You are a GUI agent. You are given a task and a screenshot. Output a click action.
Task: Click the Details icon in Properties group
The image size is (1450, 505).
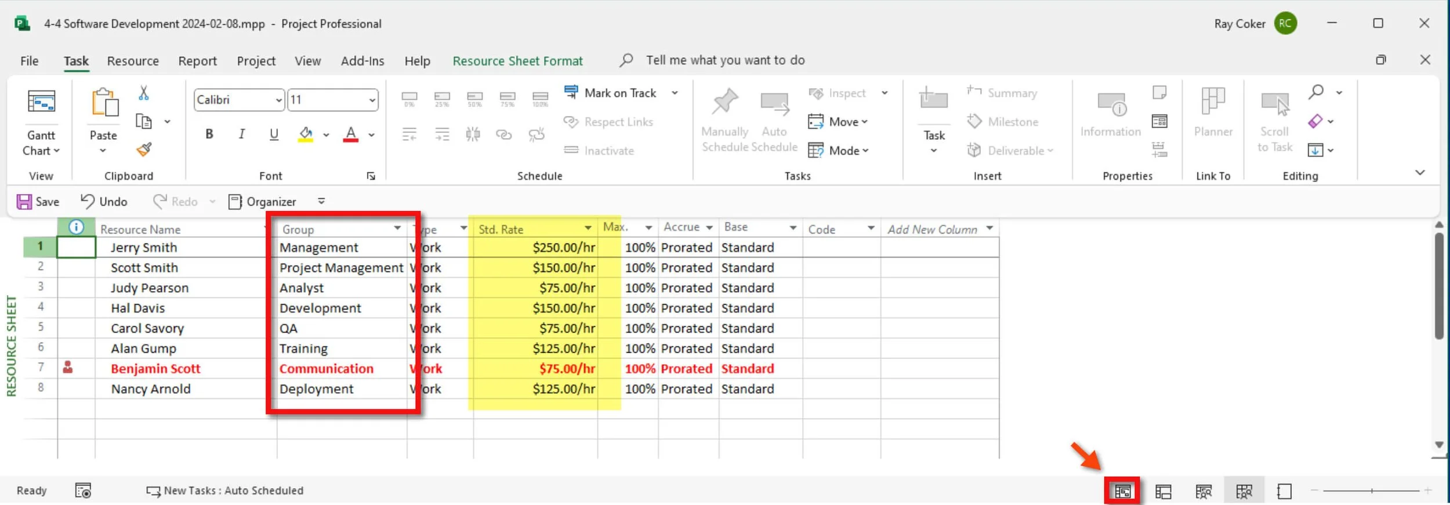[1159, 121]
